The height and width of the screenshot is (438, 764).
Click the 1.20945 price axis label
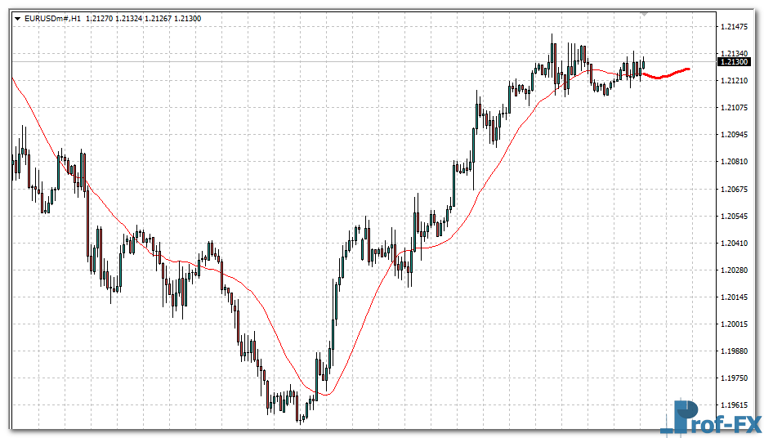tap(734, 135)
